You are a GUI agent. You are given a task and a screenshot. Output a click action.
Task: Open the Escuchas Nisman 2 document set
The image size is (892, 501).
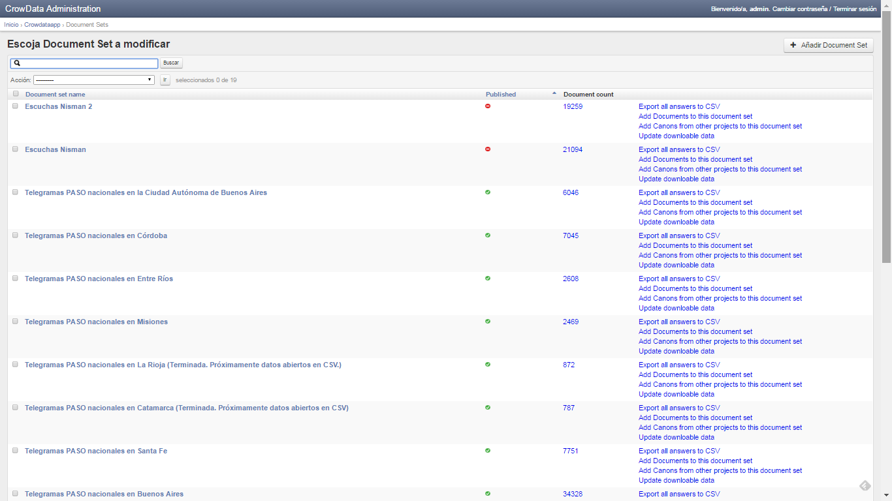coord(59,106)
